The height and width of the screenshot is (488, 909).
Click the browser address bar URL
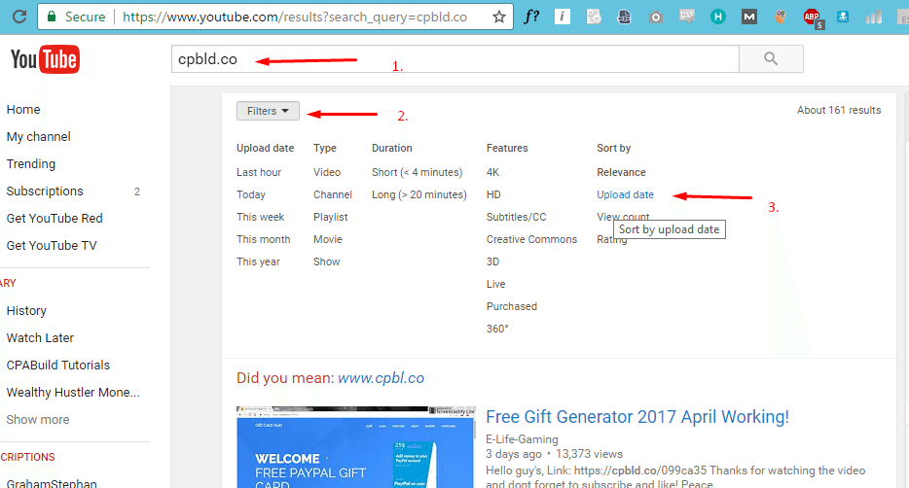[295, 17]
